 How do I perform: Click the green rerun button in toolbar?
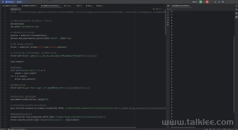point(201,2)
